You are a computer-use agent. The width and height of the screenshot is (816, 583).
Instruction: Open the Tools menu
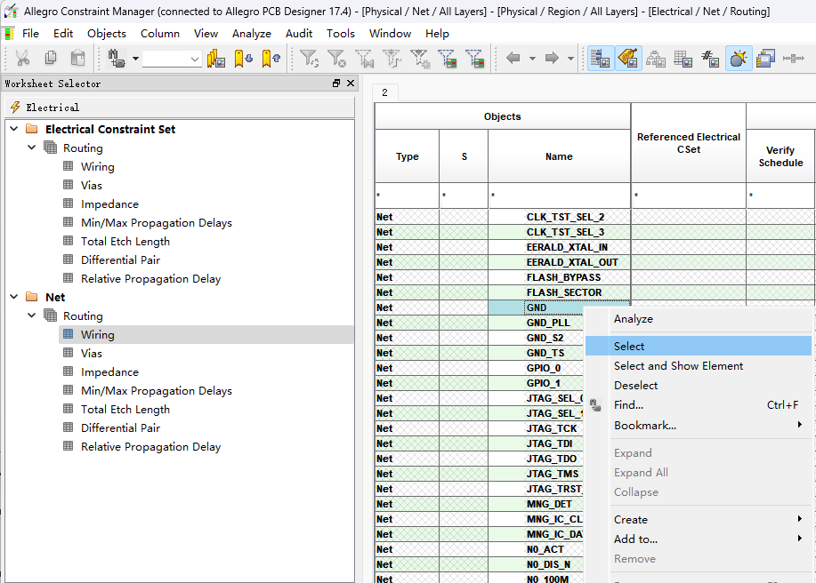click(x=340, y=33)
